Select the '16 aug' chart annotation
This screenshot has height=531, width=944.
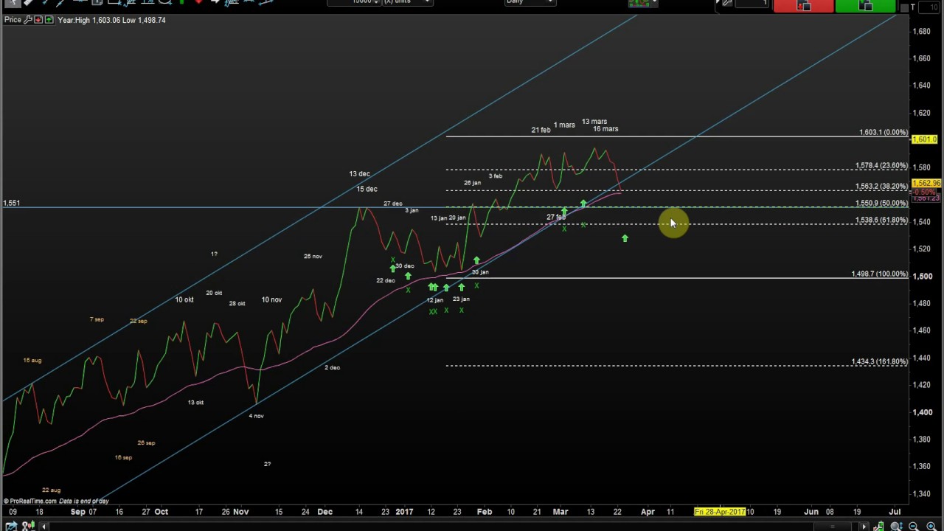[x=32, y=361]
